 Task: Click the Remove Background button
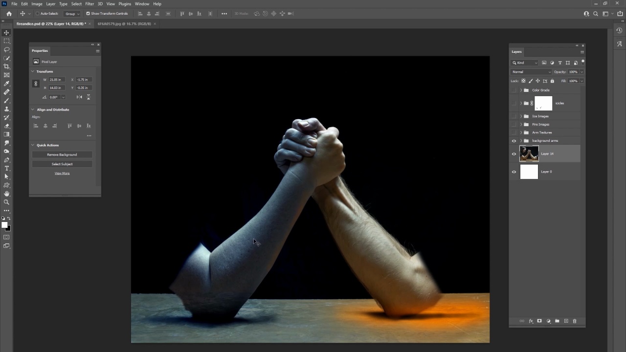tap(62, 154)
